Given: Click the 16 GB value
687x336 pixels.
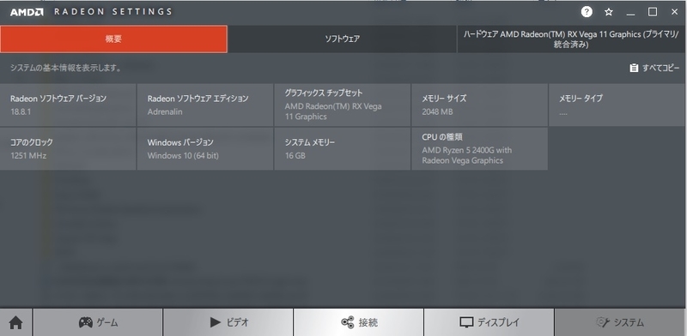Looking at the screenshot, I should [x=295, y=156].
